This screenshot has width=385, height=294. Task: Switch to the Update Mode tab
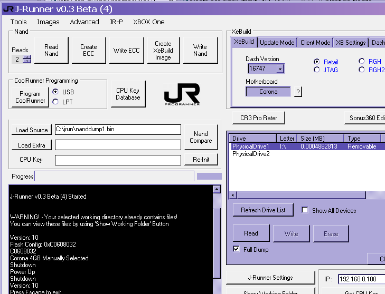coord(277,43)
